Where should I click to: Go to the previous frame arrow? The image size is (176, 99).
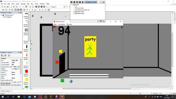67,7
